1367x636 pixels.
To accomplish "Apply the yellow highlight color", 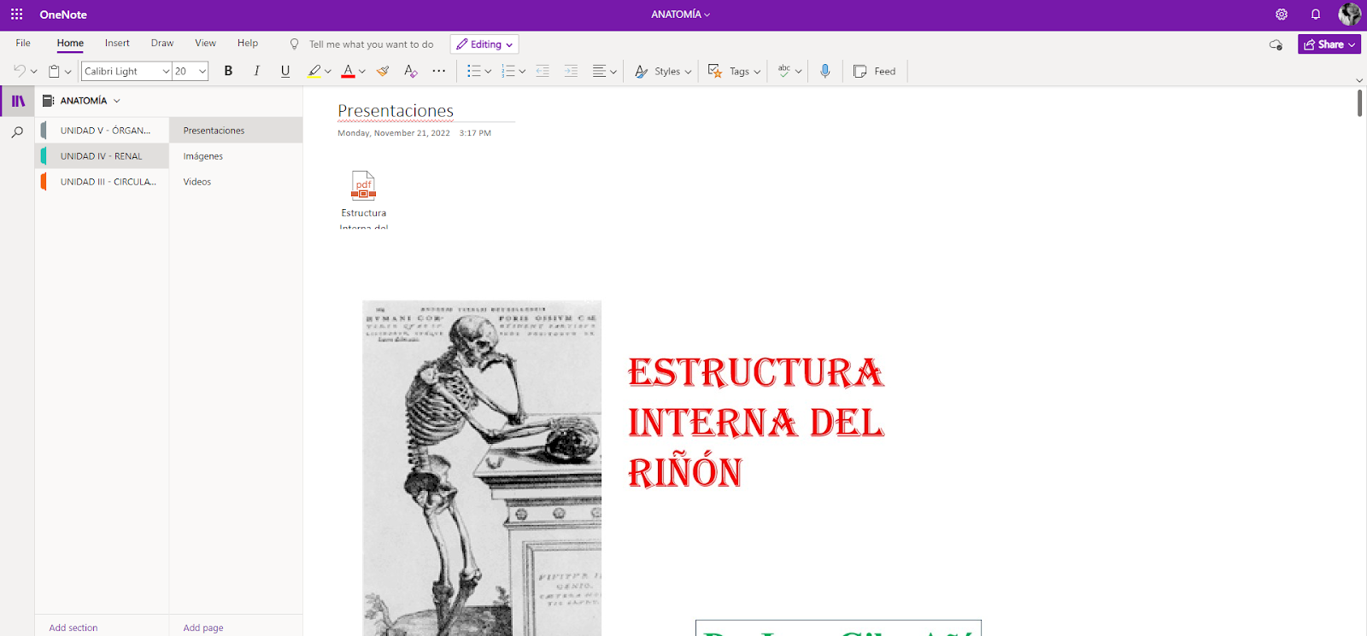I will coord(314,71).
